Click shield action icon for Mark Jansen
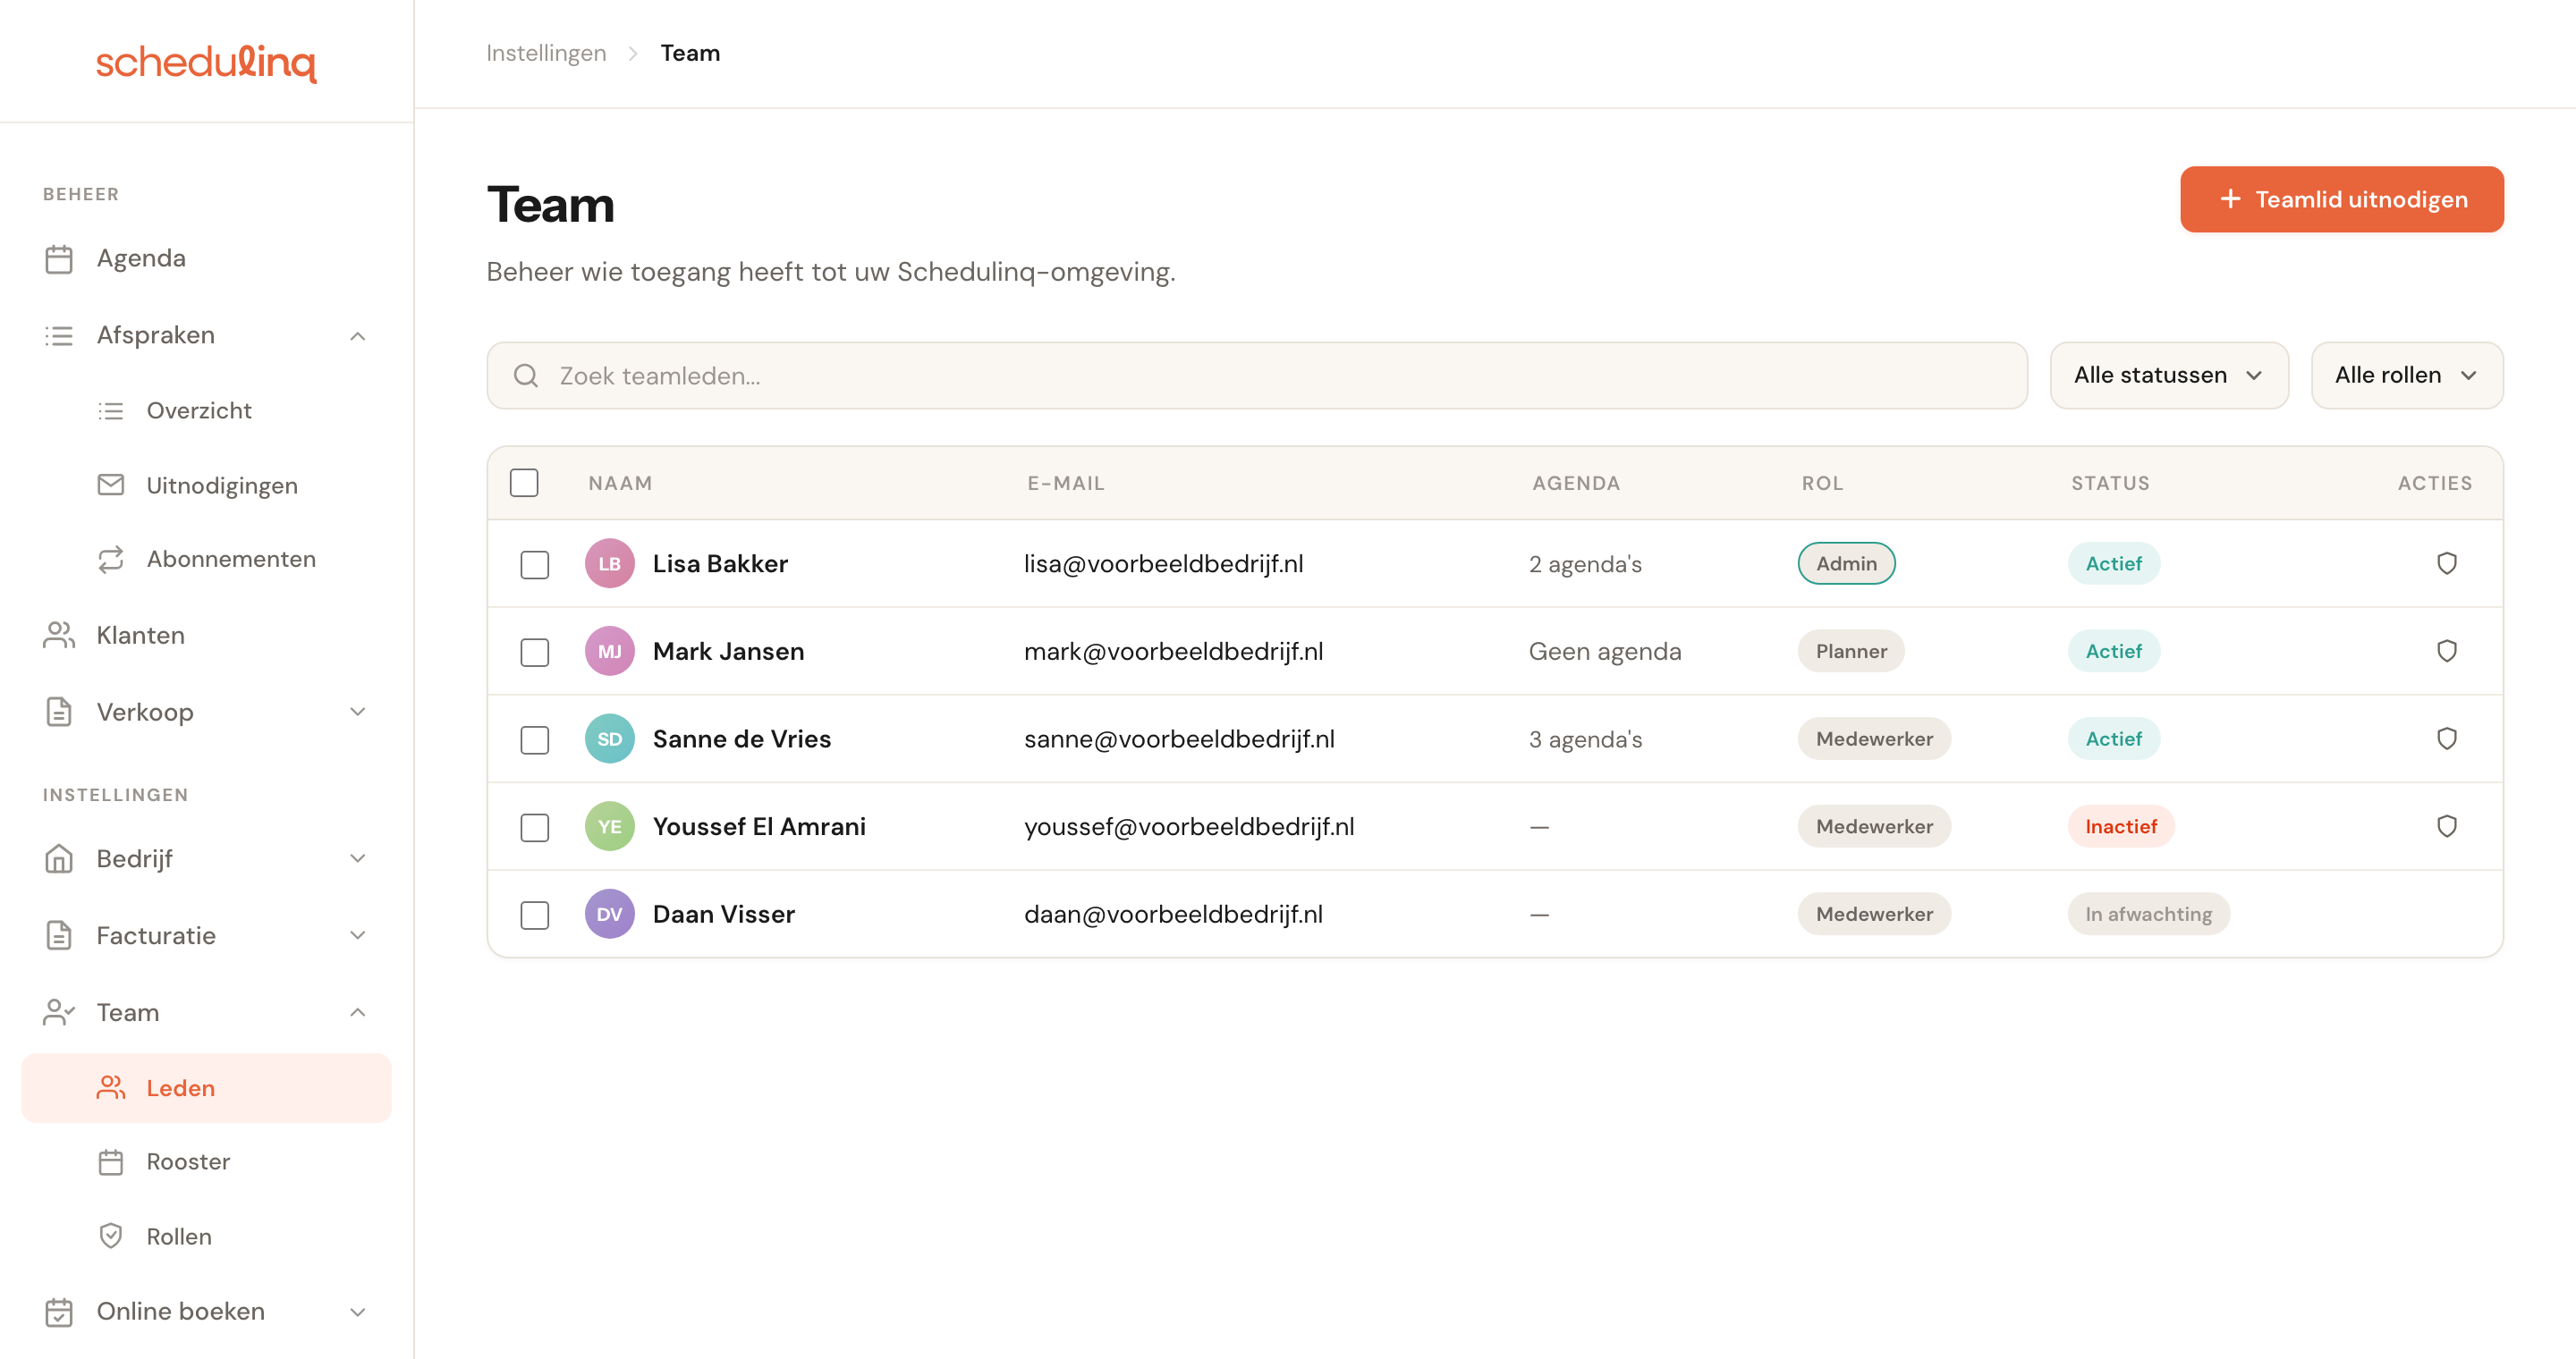This screenshot has height=1359, width=2576. click(x=2447, y=652)
